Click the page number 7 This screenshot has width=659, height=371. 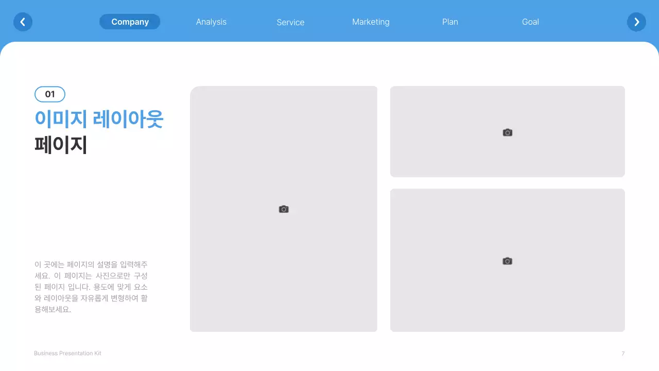coord(623,353)
